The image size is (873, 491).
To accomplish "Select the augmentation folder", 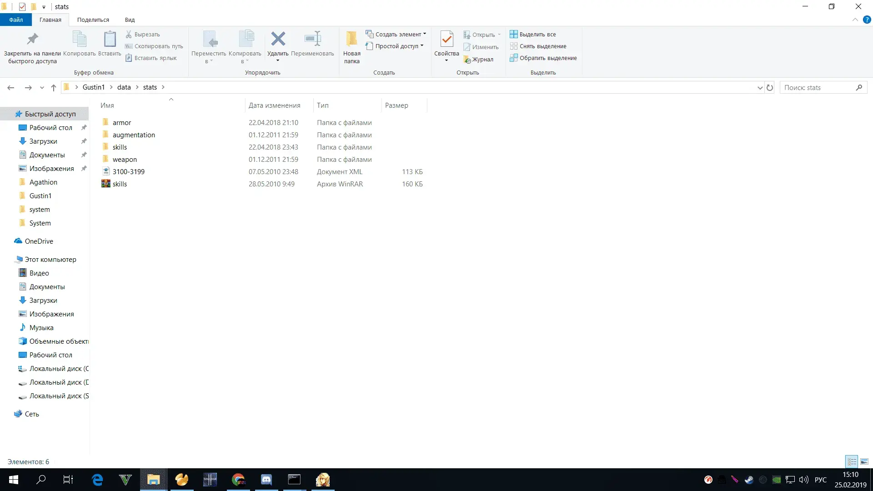I will click(x=134, y=135).
